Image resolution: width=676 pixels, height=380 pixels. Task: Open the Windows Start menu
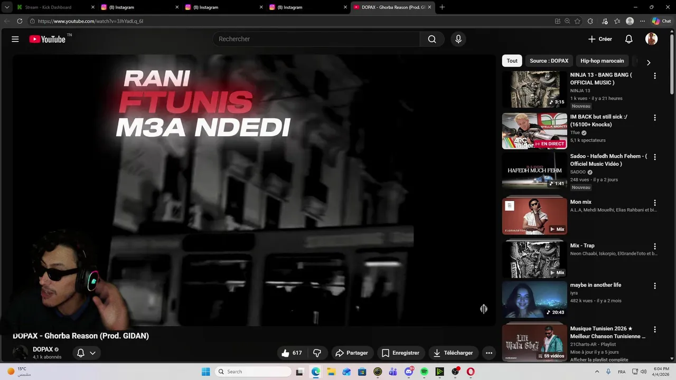point(206,372)
